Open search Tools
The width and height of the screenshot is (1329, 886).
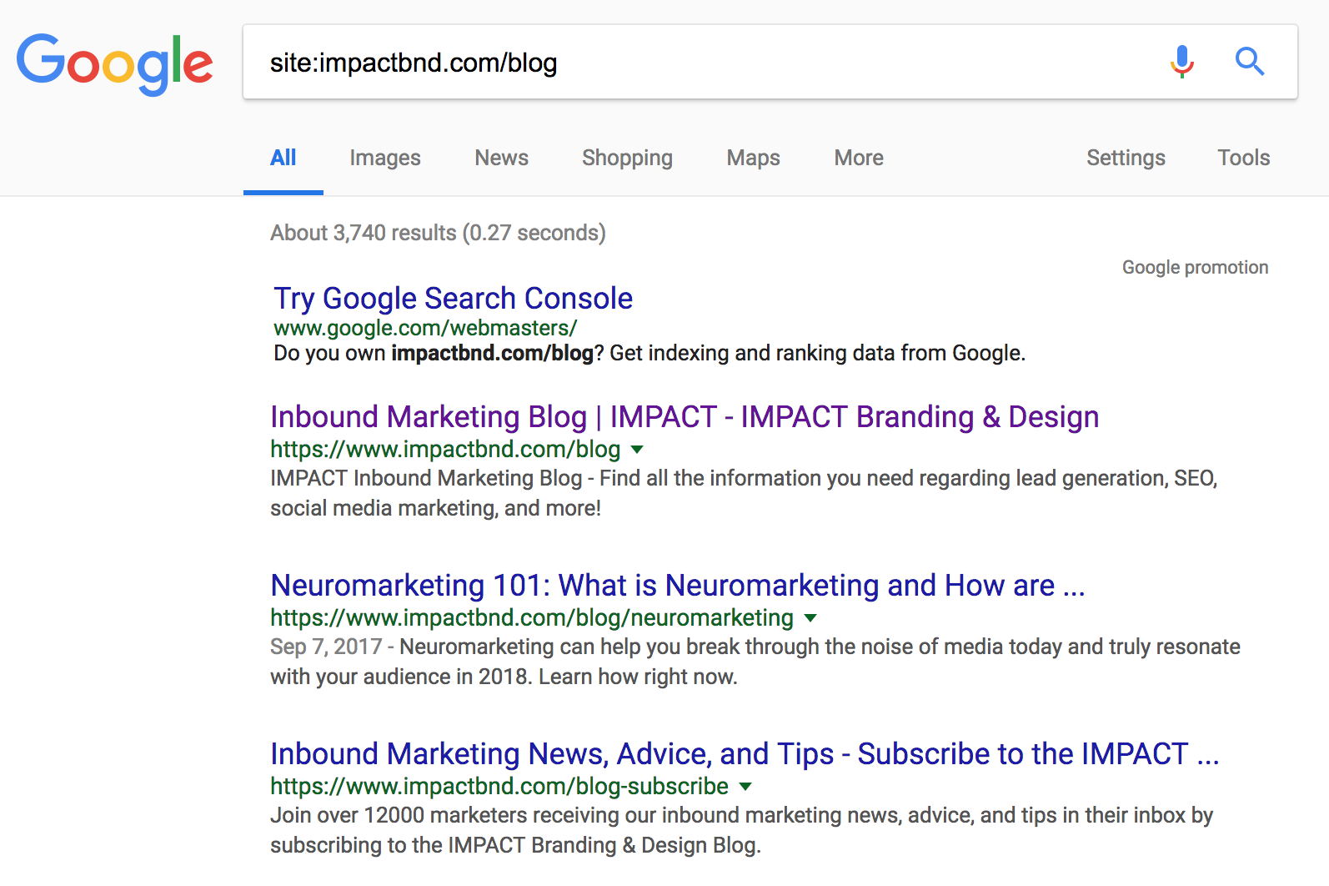tap(1243, 158)
